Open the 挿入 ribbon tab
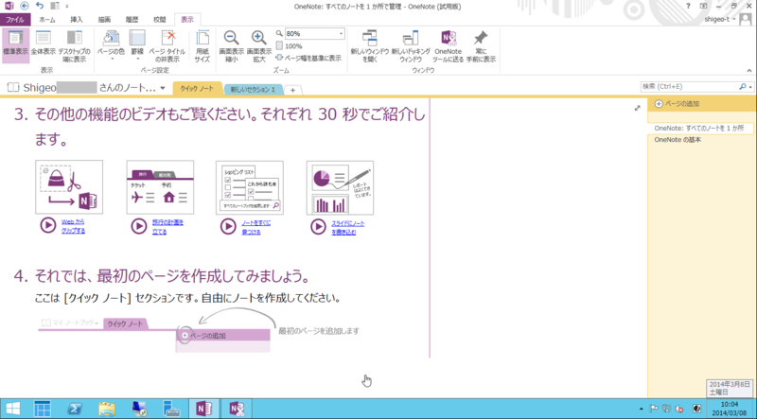This screenshot has width=757, height=419. [x=77, y=20]
